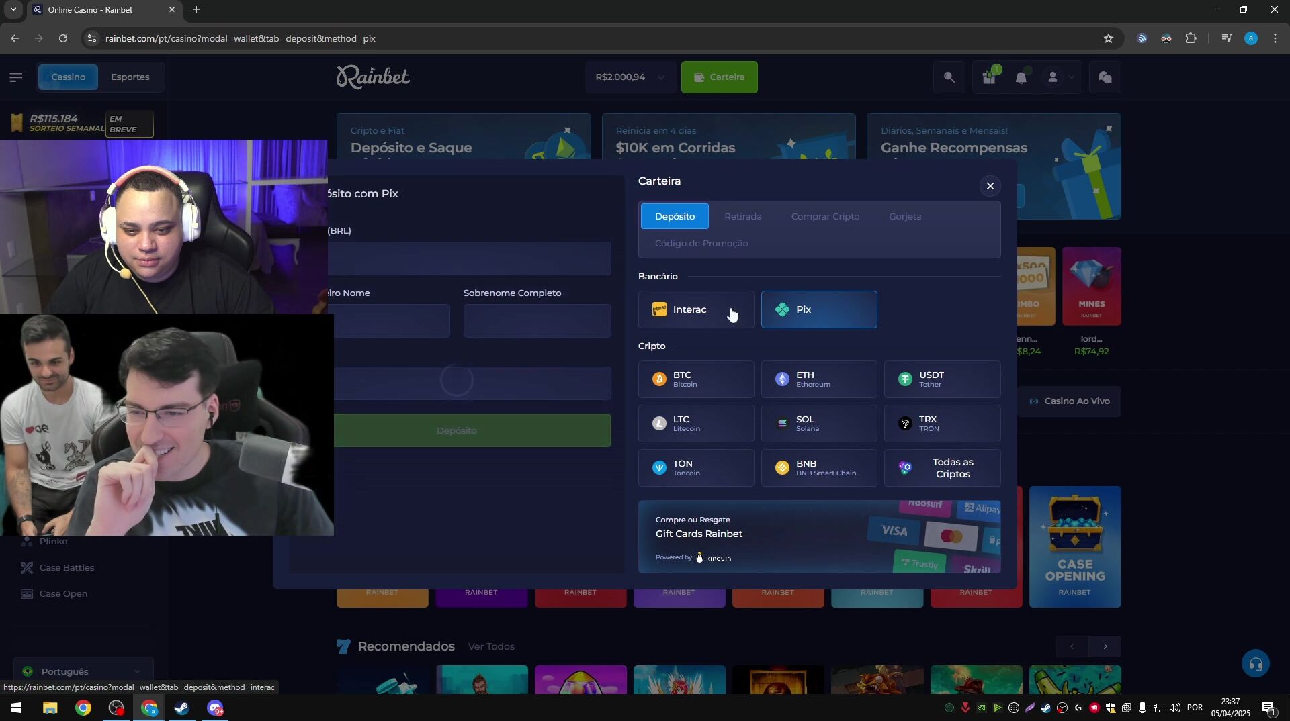Viewport: 1290px width, 721px height.
Task: Select ETH Ethereum deposit option
Action: click(x=819, y=379)
